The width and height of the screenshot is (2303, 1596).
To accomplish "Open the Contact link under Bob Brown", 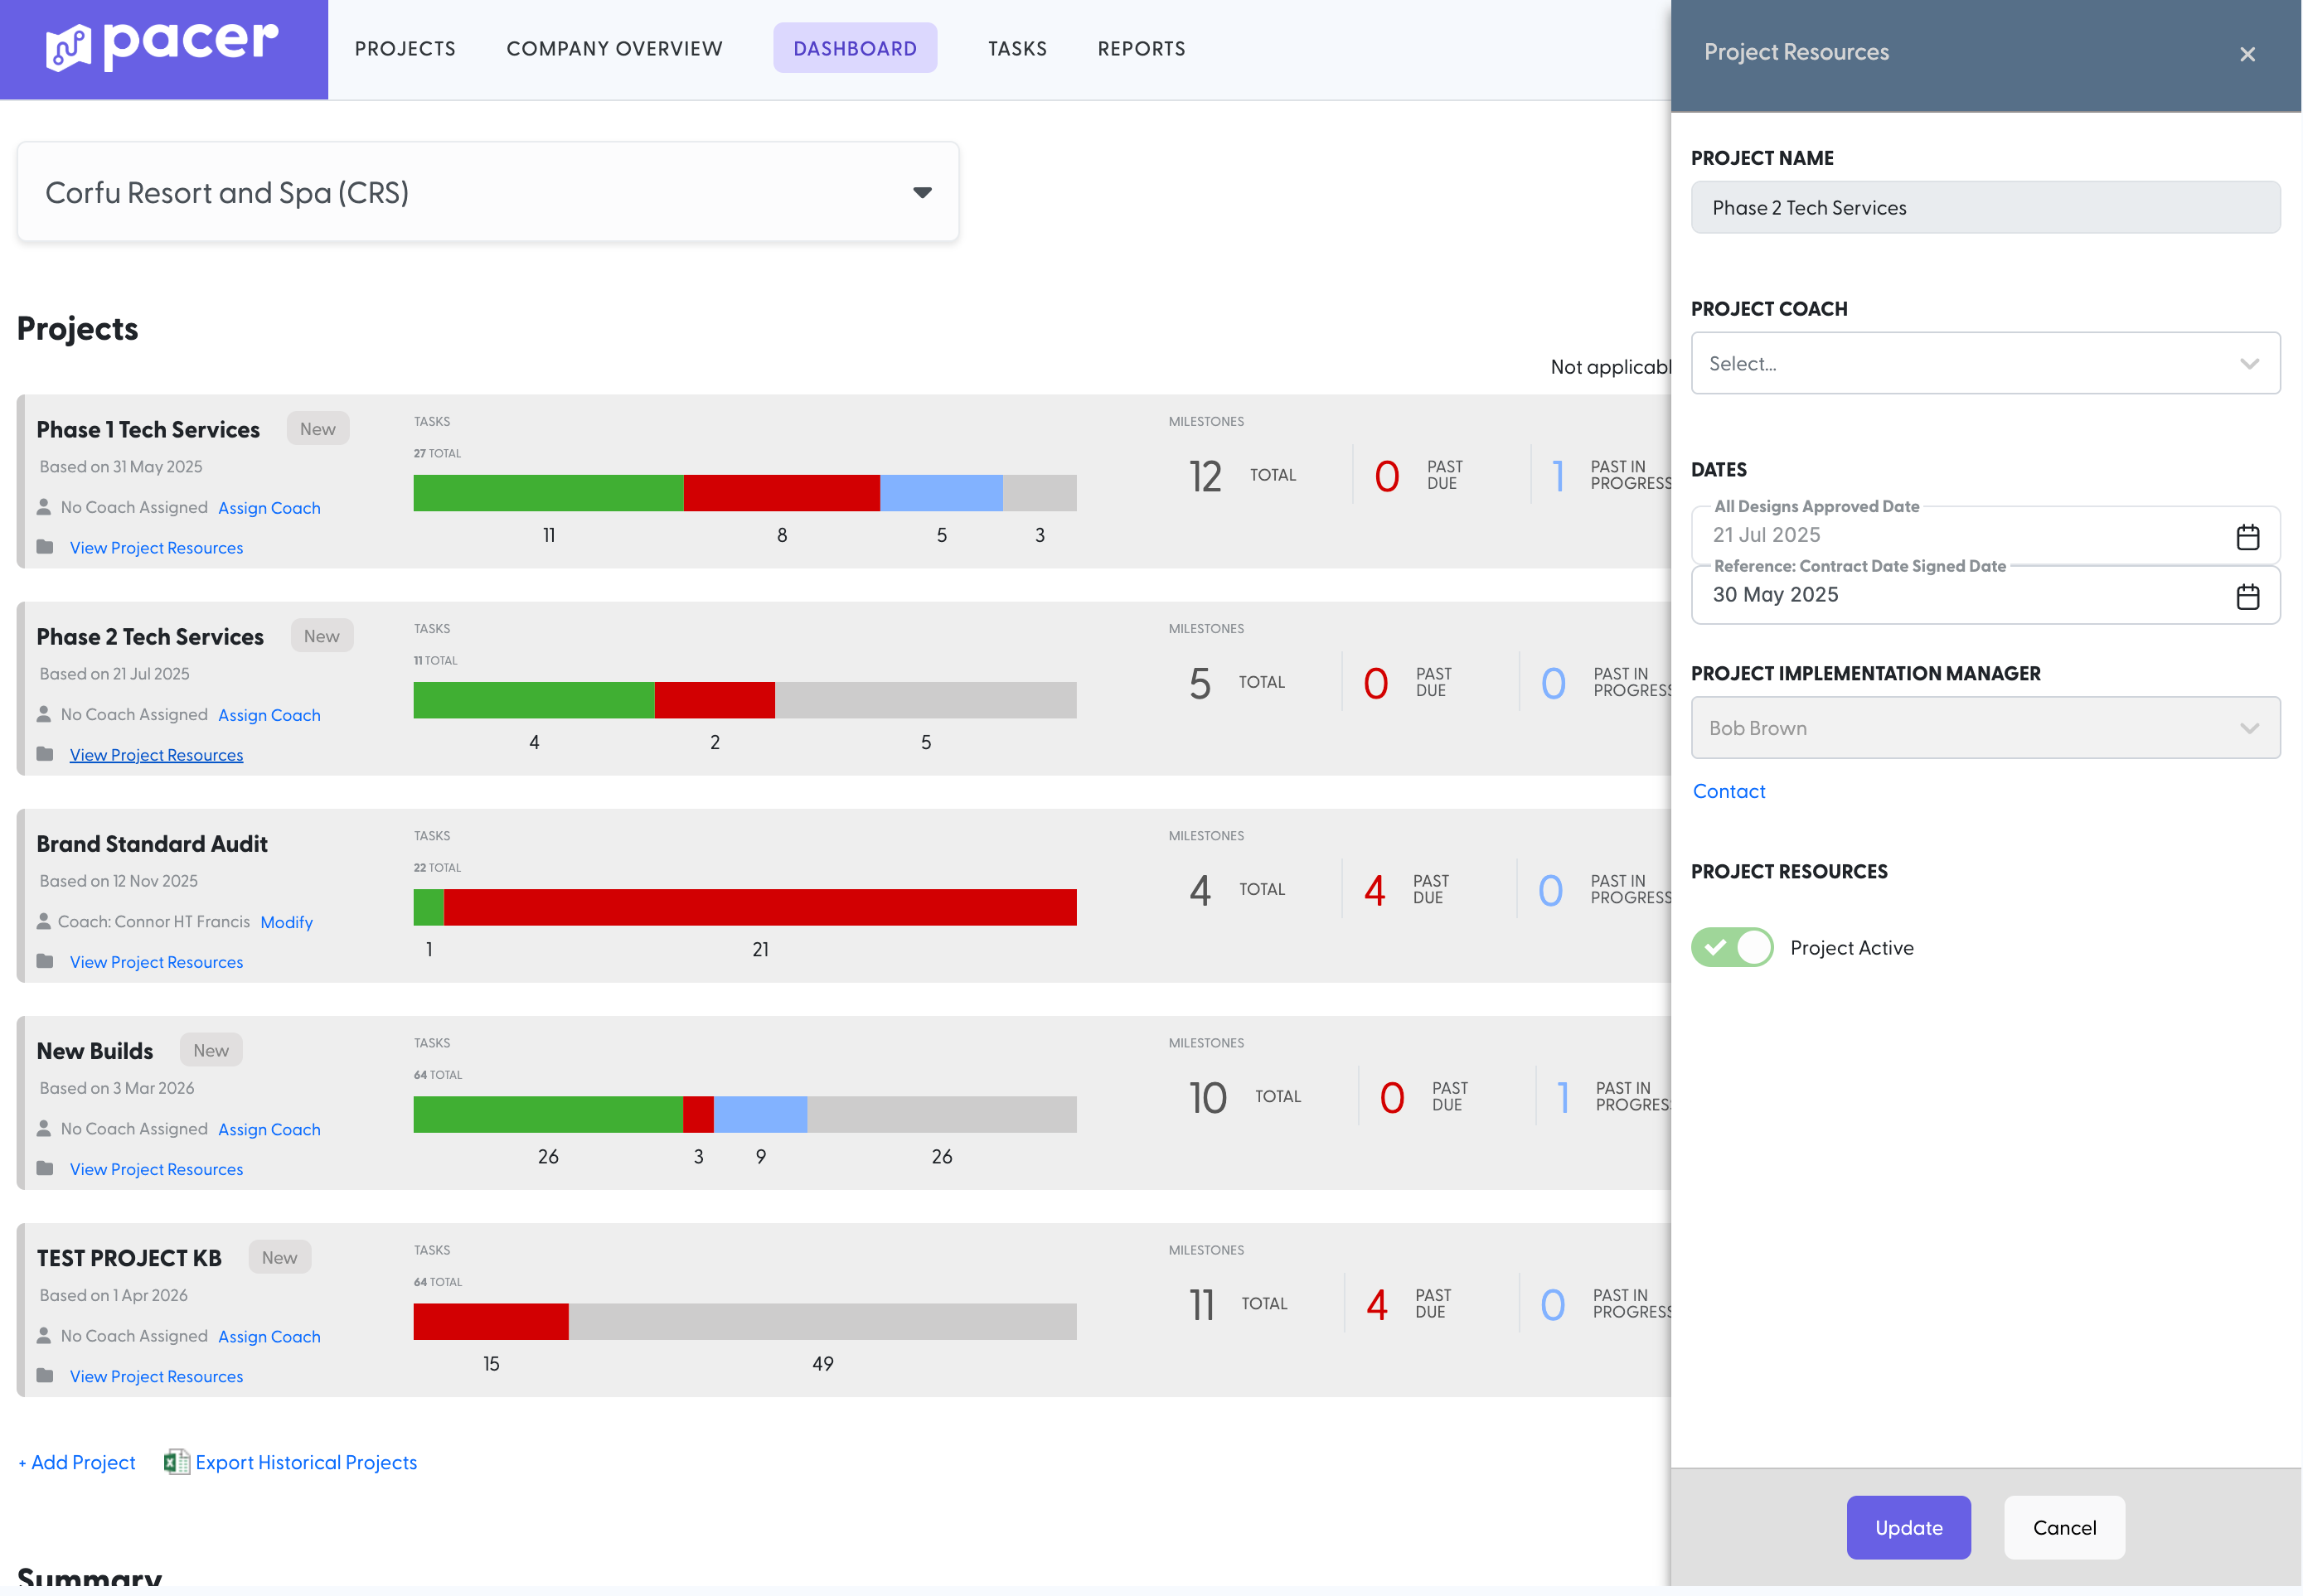I will [1728, 791].
